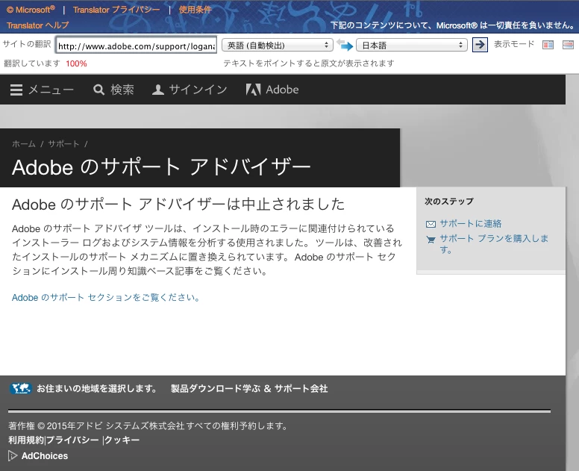Go to ホーム breadcrumb
The image size is (579, 471).
tap(24, 144)
